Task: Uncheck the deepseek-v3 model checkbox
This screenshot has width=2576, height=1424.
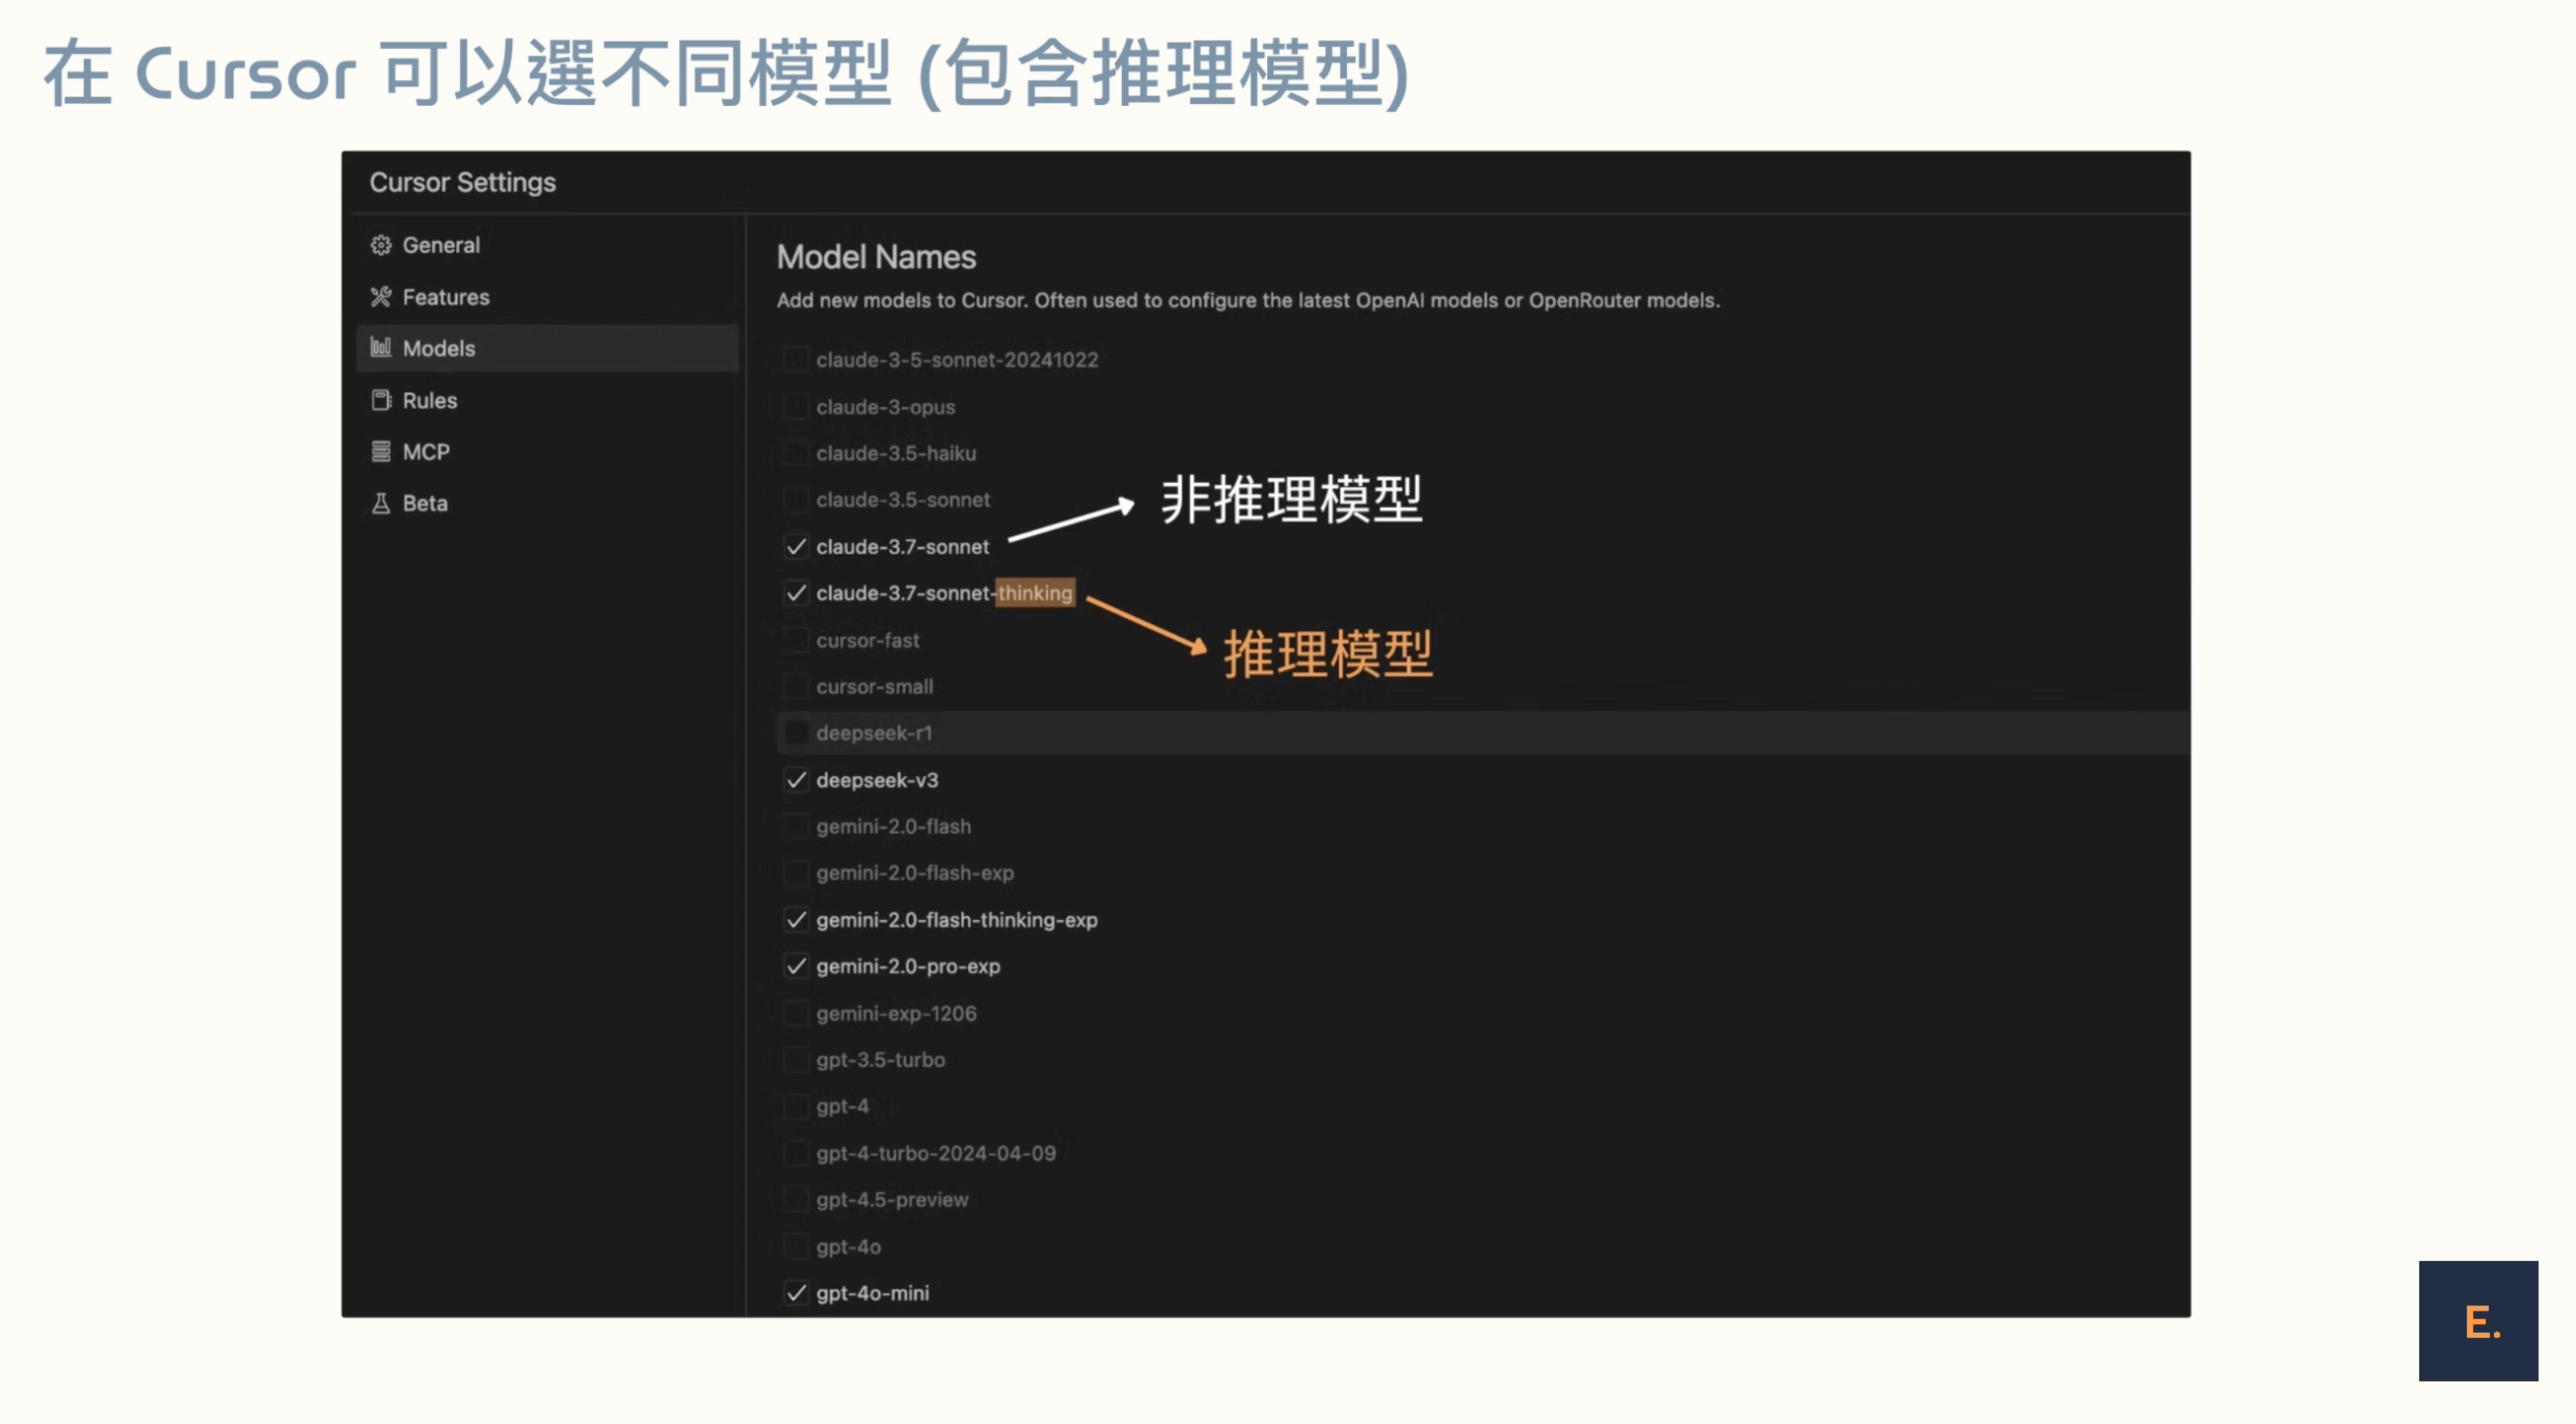Action: coord(796,780)
